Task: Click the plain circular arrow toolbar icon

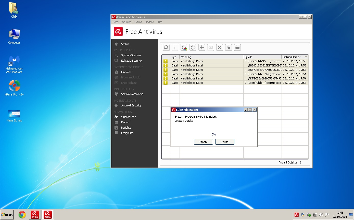Action: point(193,47)
